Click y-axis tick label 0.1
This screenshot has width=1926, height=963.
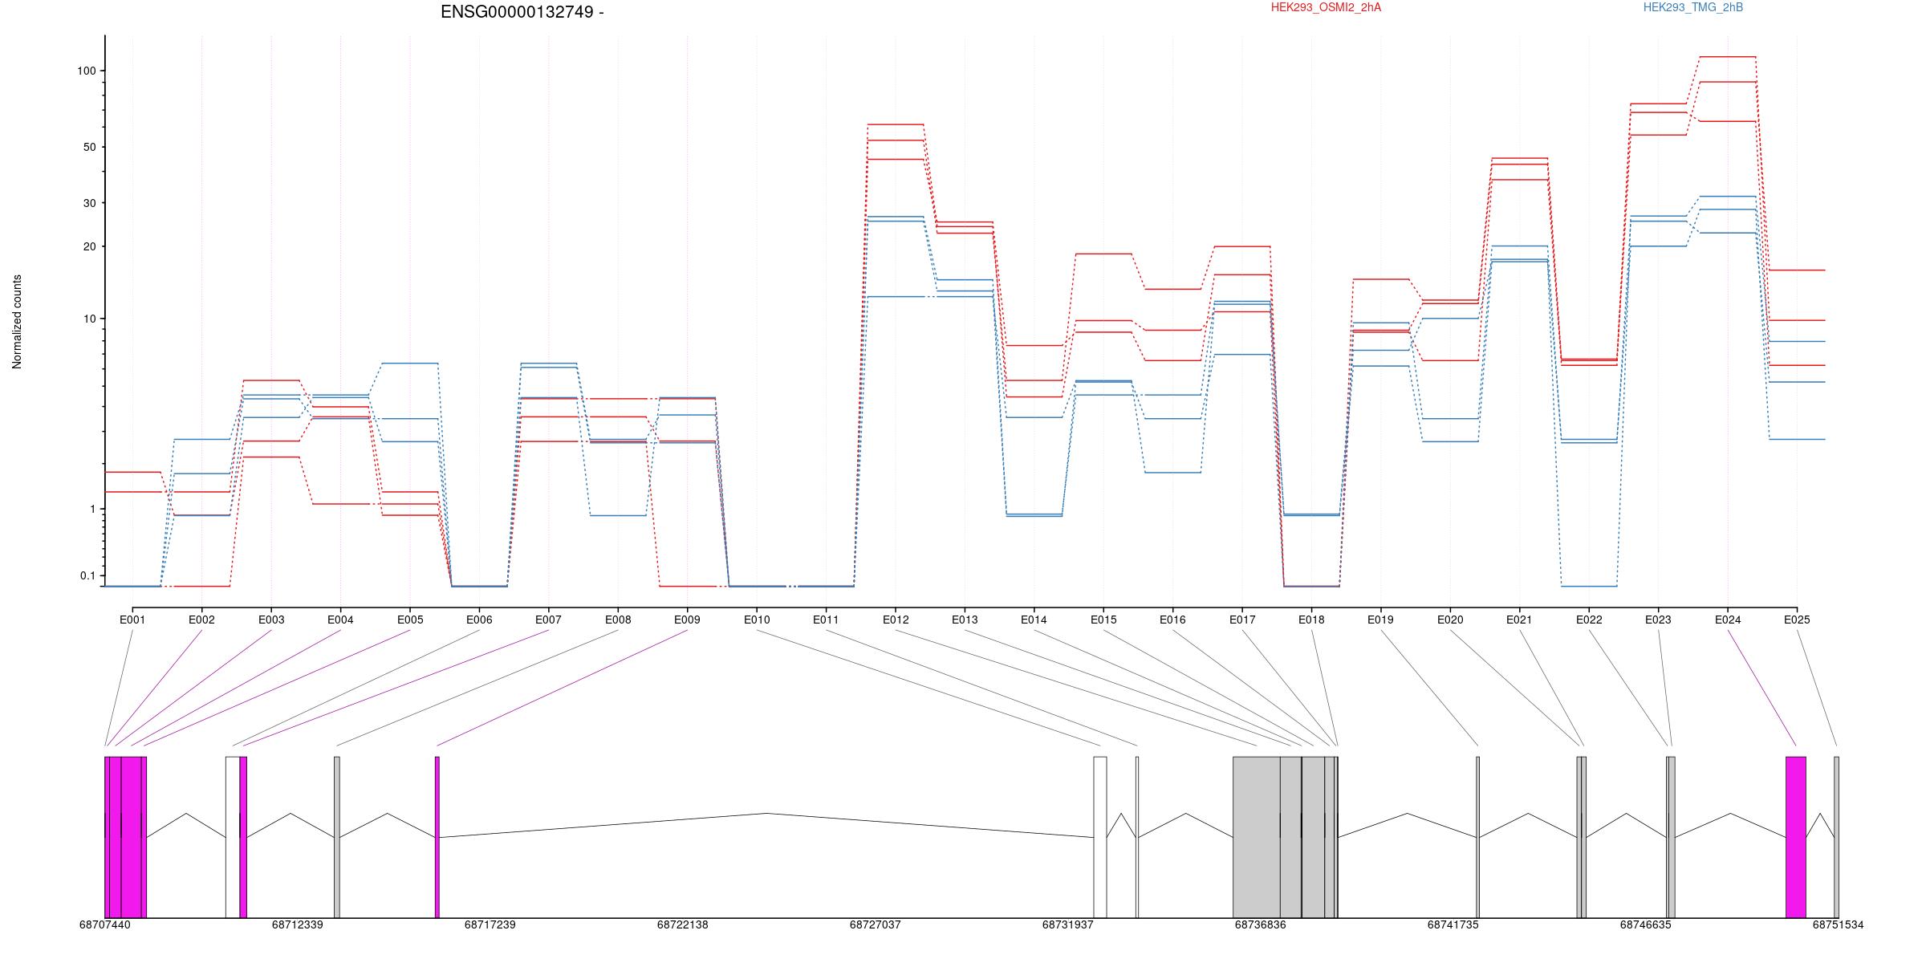coord(87,575)
